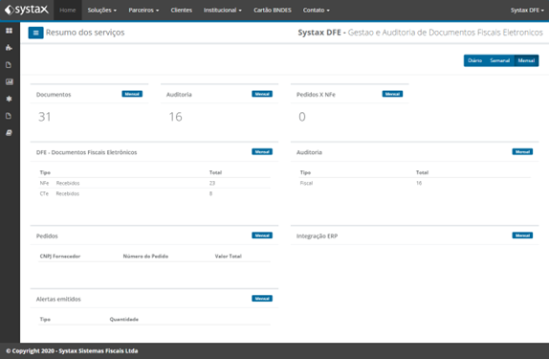Open the dashboard grid icon in sidebar
Viewport: 549px width, 359px height.
[10, 31]
